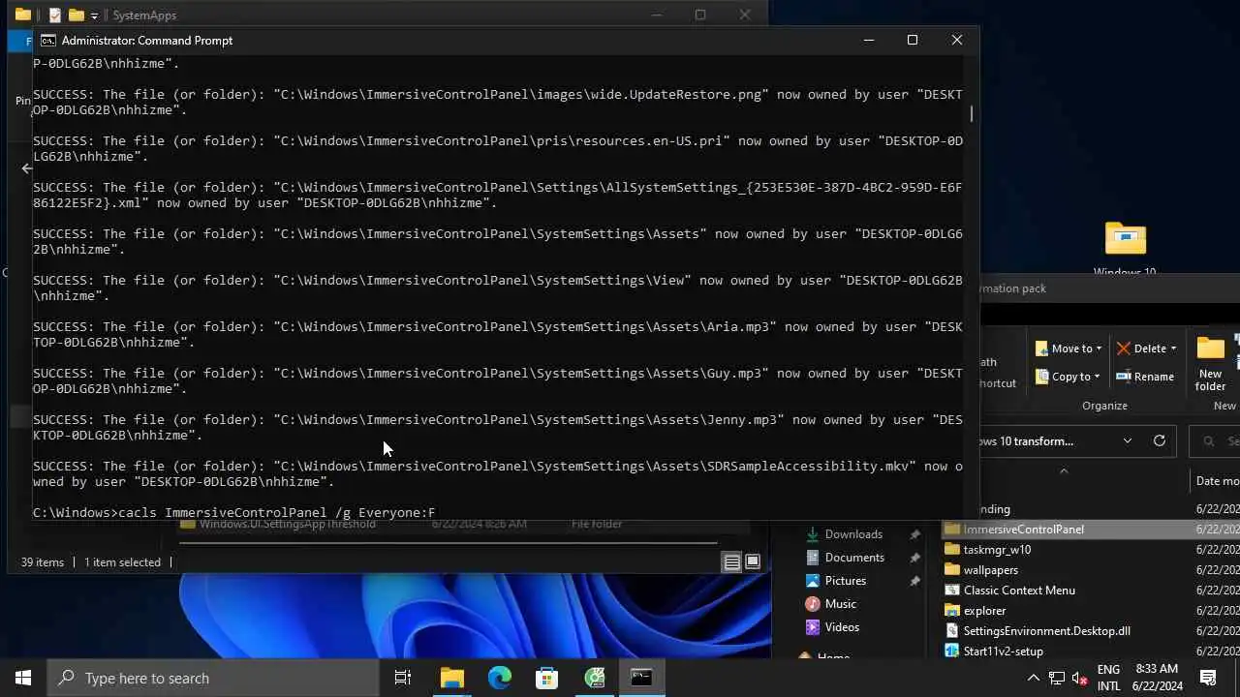Viewport: 1240px width, 697px height.
Task: Select the Command Prompt taskbar icon
Action: [x=641, y=678]
